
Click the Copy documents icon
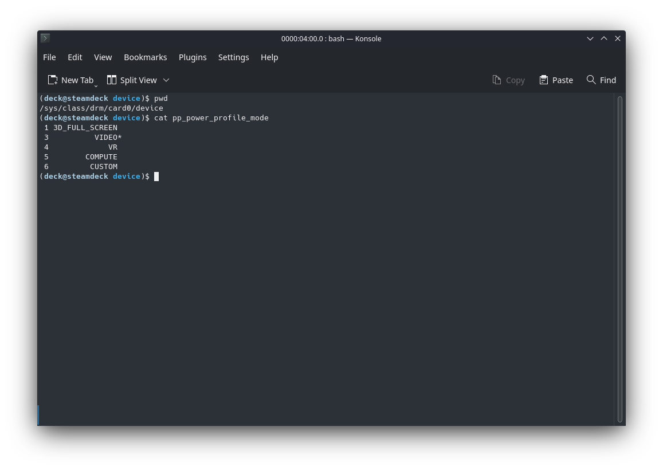tap(497, 80)
